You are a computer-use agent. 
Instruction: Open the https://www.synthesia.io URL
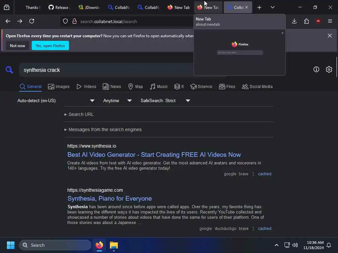[92, 146]
